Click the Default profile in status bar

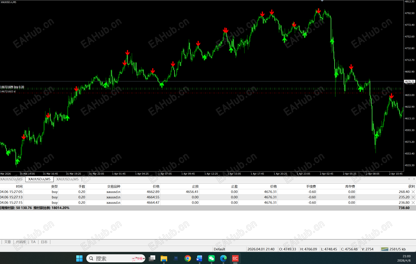click(x=219, y=249)
